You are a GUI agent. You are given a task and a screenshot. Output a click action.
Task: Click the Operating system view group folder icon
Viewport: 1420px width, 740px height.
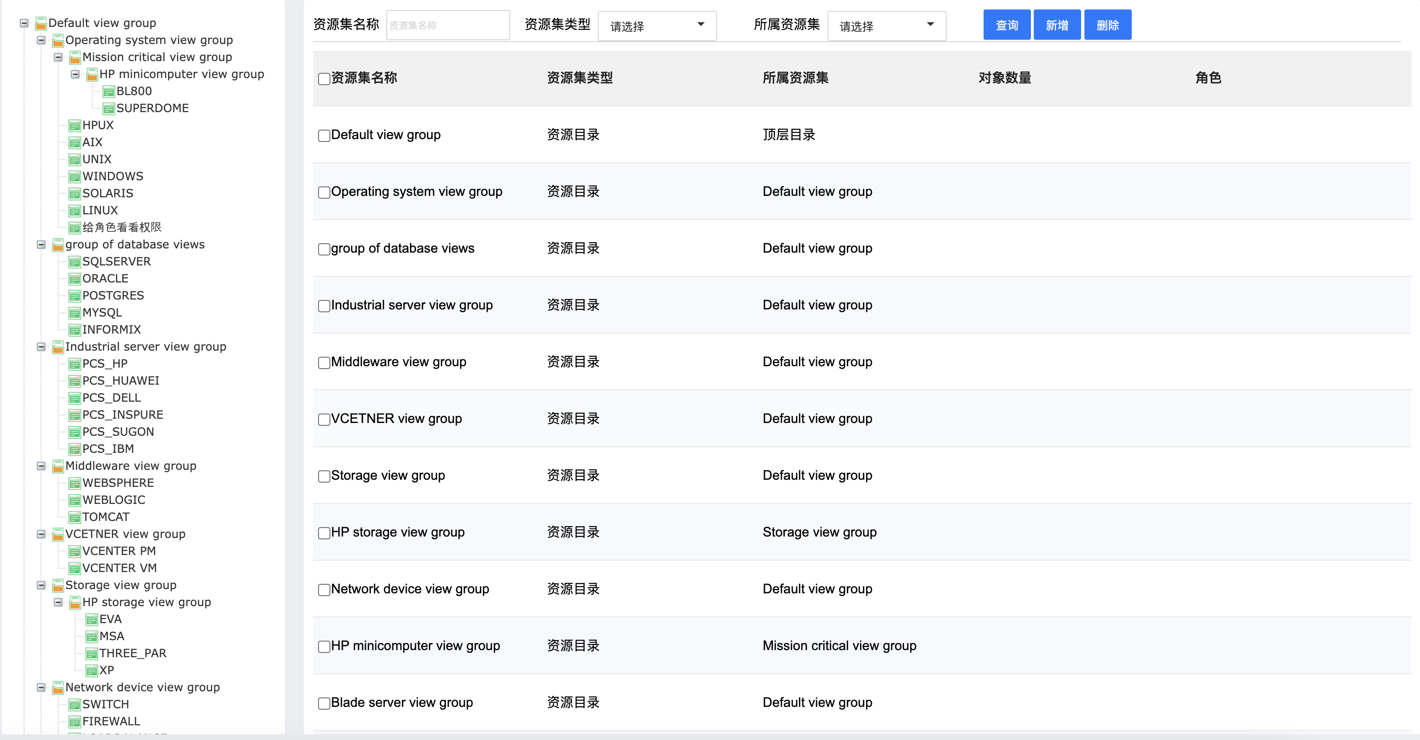pos(58,41)
